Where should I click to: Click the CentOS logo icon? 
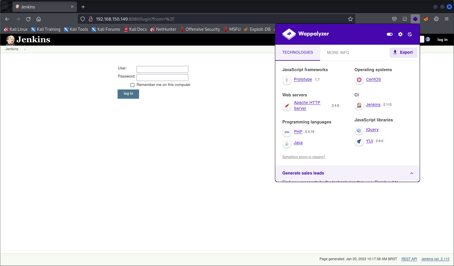359,80
